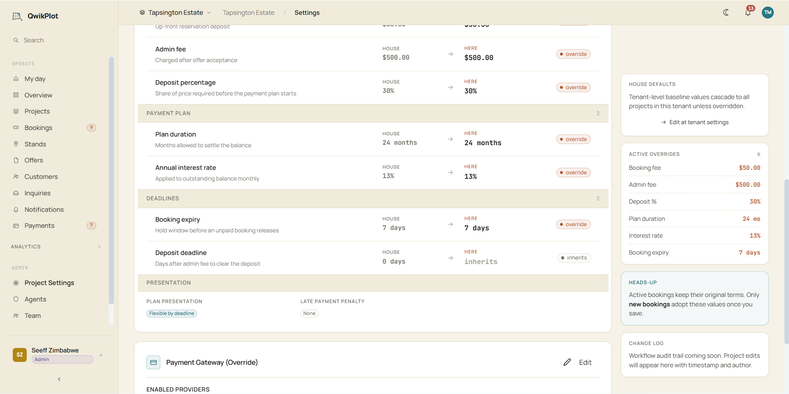Toggle Plan duration override badge

coord(573,139)
